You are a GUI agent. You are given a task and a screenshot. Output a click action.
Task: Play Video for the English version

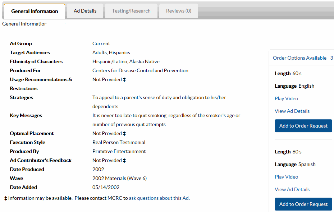click(x=286, y=98)
